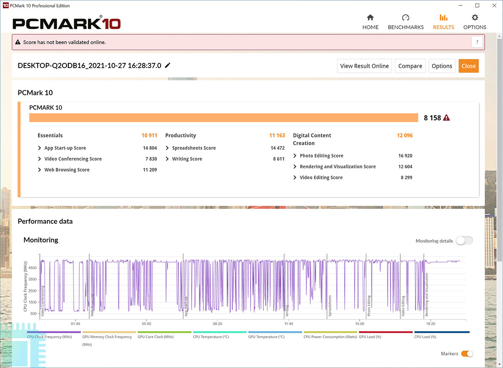Click the Essentials score 10 911
Screen dimensions: 503x368
click(149, 136)
